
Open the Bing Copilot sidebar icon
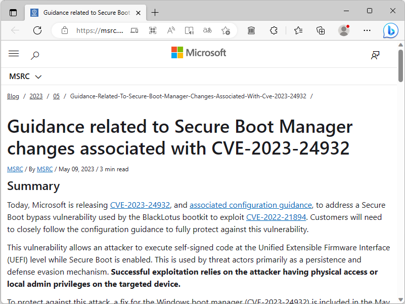[x=390, y=30]
